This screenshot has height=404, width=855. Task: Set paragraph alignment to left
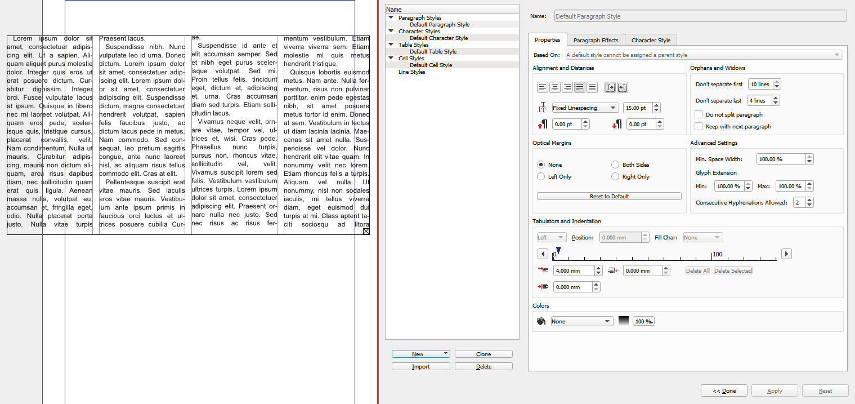(x=542, y=87)
